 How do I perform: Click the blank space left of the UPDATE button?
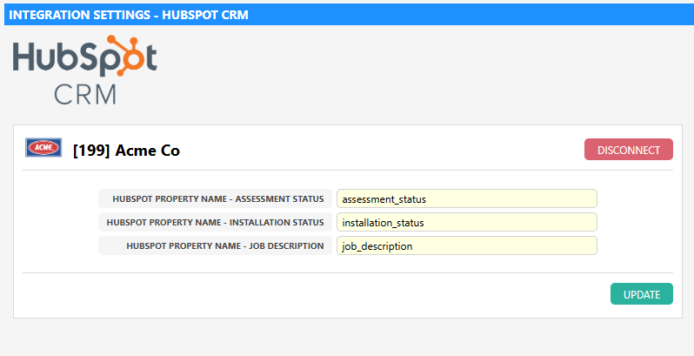tap(348, 294)
